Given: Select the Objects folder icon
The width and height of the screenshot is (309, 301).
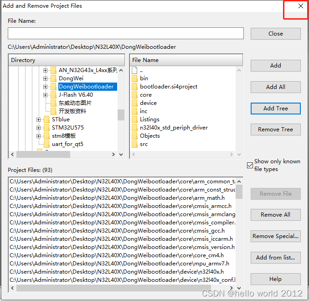Looking at the screenshot, I should tap(134, 136).
